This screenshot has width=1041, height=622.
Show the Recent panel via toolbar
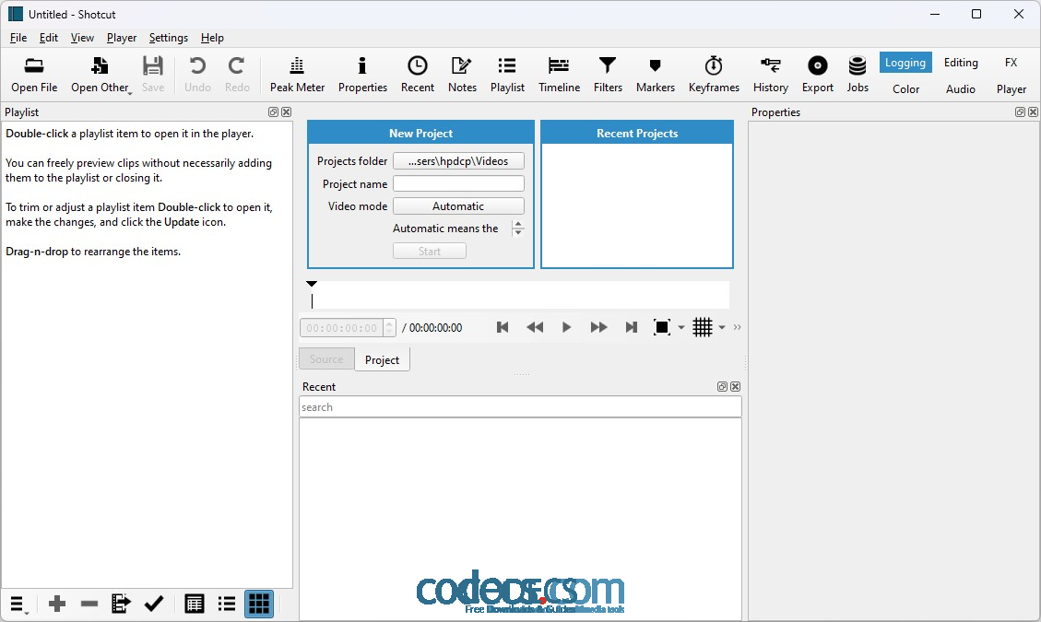point(417,75)
